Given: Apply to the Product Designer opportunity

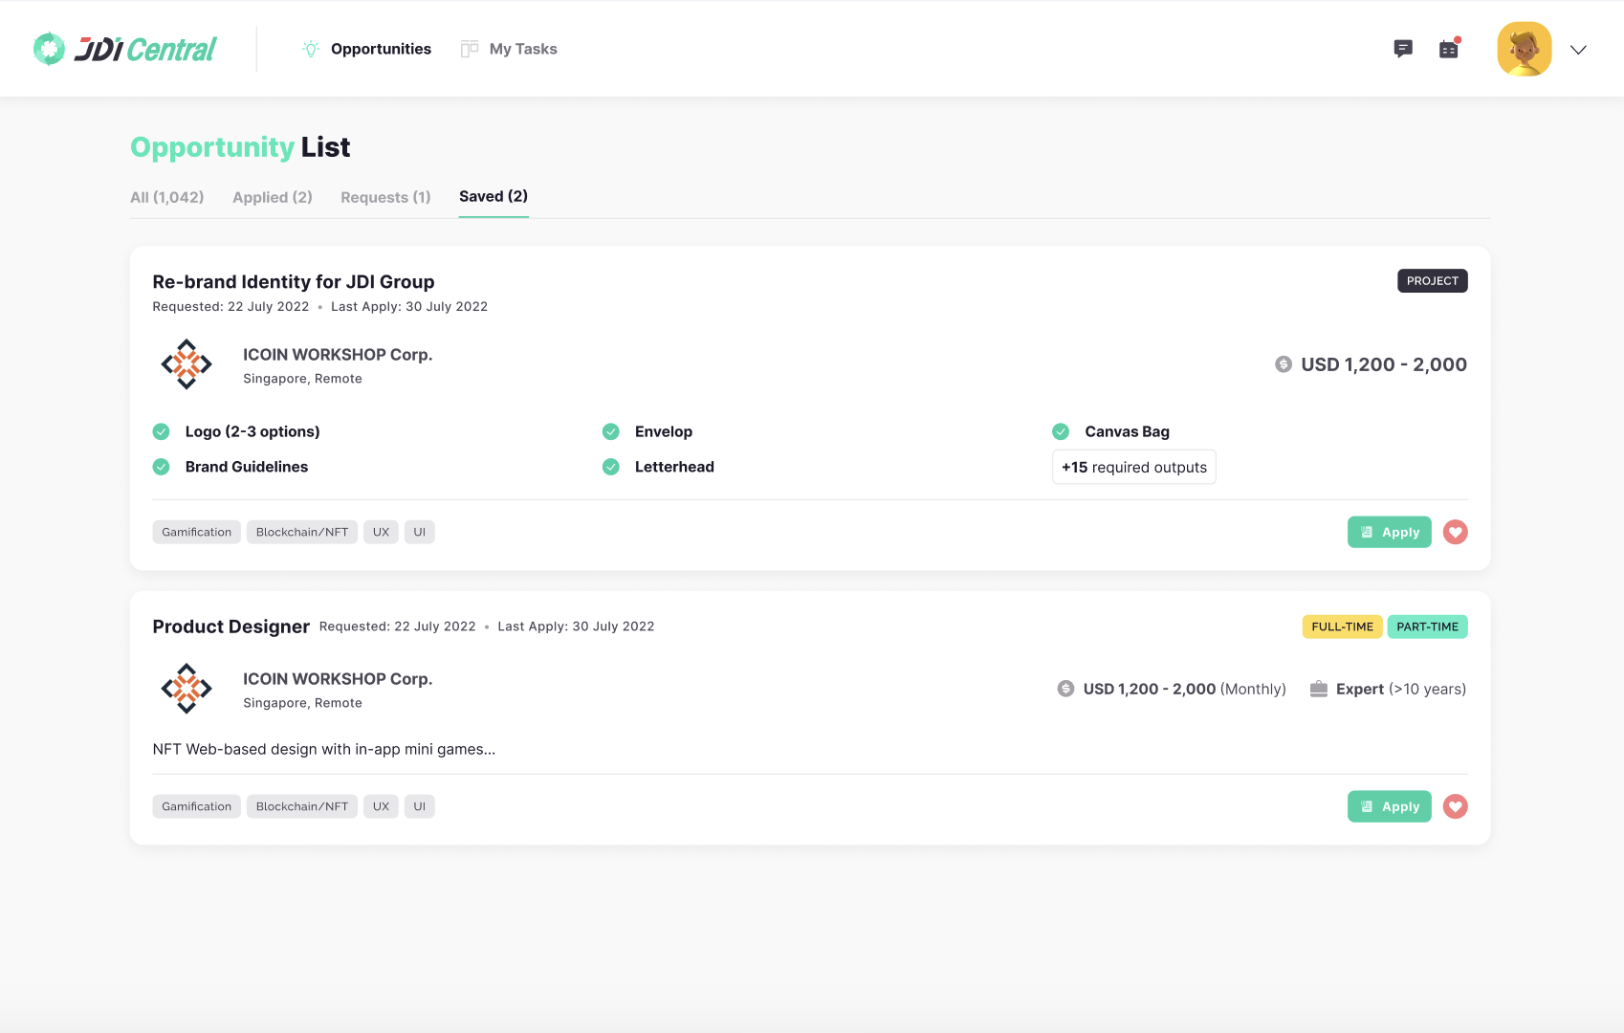Looking at the screenshot, I should pos(1389,806).
